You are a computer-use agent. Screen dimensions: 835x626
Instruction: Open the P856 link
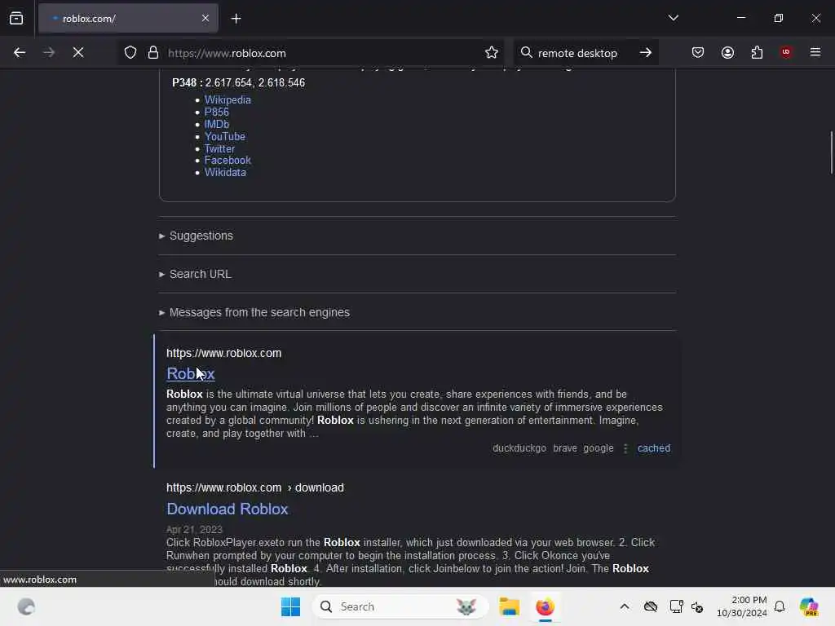tap(217, 112)
